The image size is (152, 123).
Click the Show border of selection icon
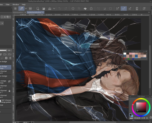[110, 8]
